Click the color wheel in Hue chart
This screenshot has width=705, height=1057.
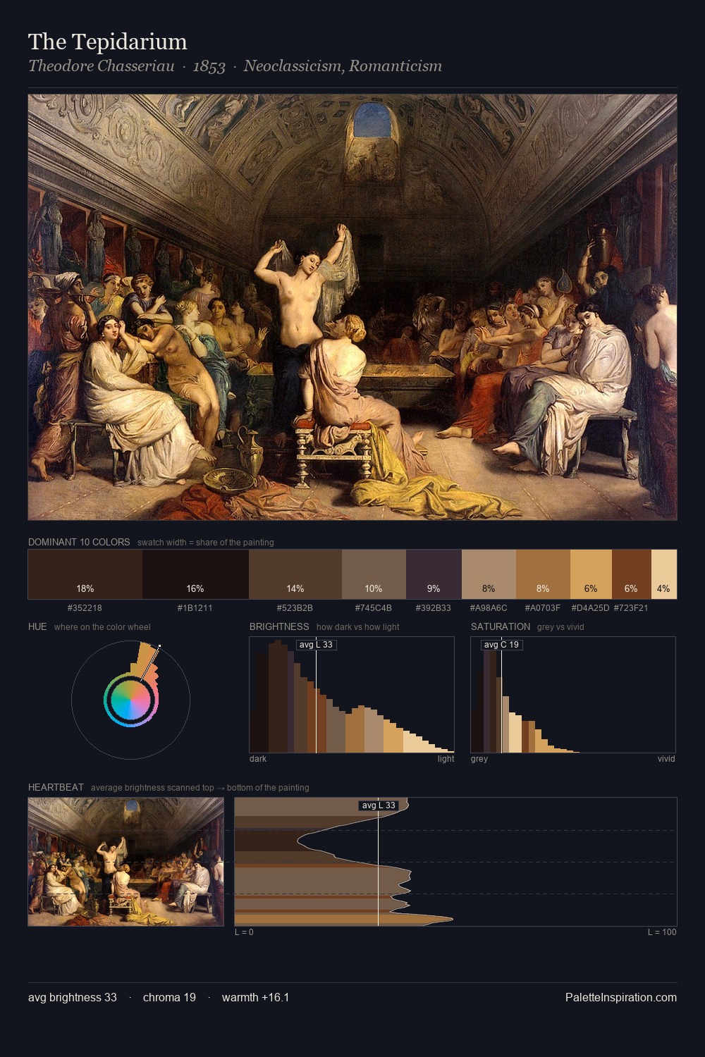(130, 700)
